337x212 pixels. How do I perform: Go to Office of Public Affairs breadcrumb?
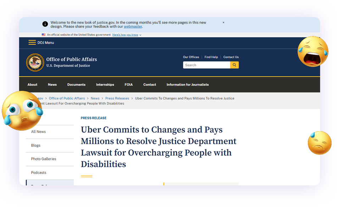(67, 98)
